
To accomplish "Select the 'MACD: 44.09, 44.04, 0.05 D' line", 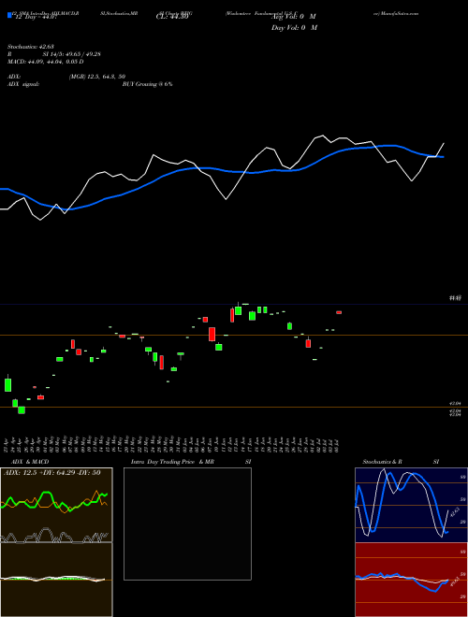I will (x=45, y=62).
